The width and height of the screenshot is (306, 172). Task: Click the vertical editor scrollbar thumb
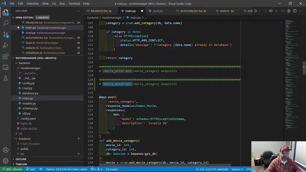[x=304, y=68]
